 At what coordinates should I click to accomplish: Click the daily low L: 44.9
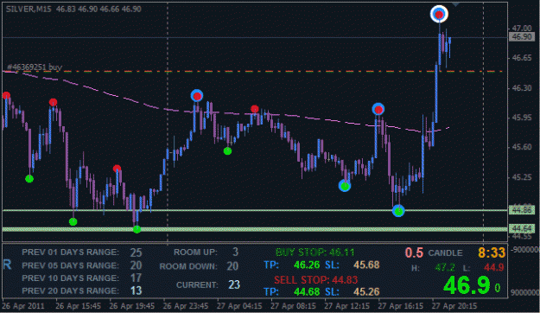tap(483, 267)
